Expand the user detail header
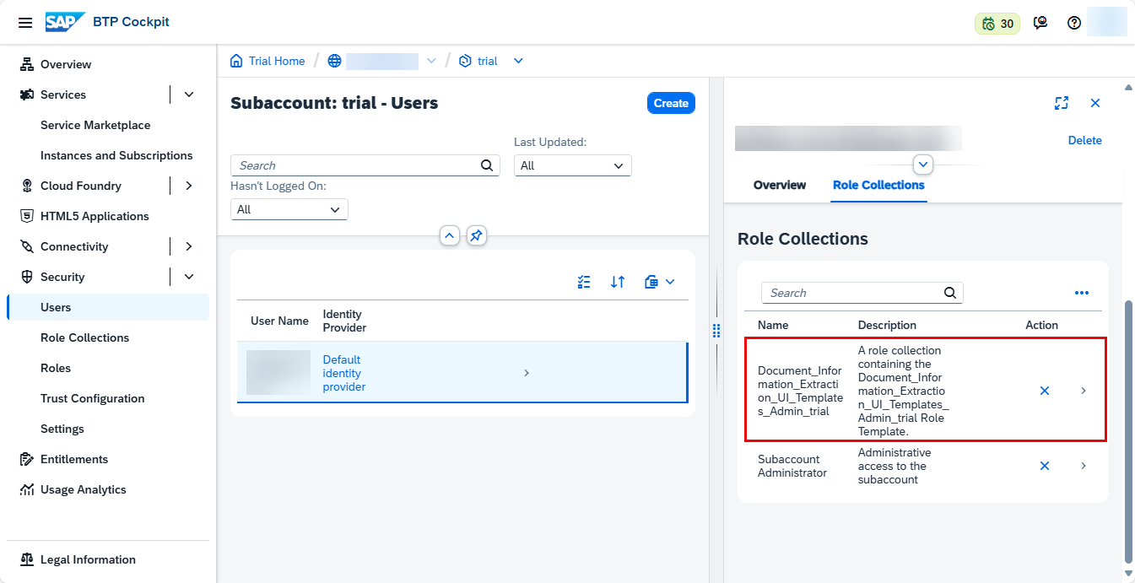 coord(923,164)
